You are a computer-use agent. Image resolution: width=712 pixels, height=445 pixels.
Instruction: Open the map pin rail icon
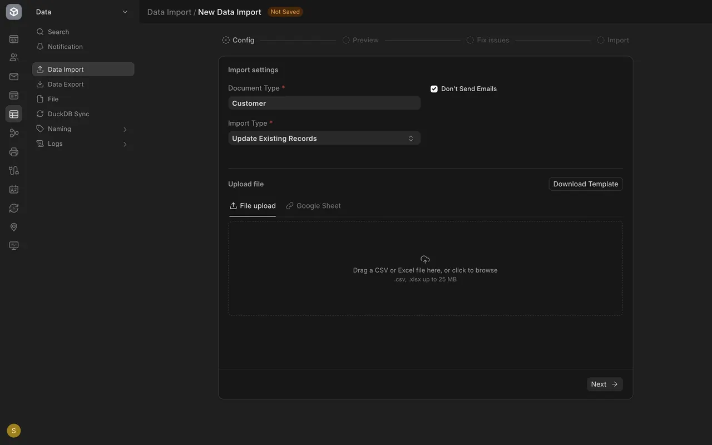click(14, 227)
